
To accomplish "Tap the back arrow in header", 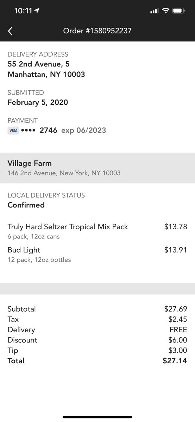I will 10,31.
